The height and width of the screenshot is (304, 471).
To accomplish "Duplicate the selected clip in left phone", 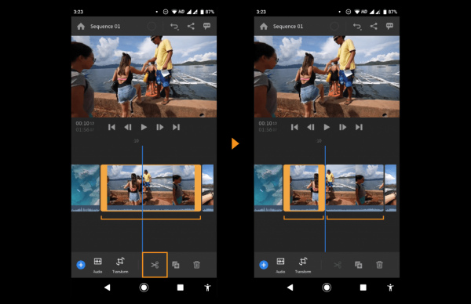I will pyautogui.click(x=176, y=265).
